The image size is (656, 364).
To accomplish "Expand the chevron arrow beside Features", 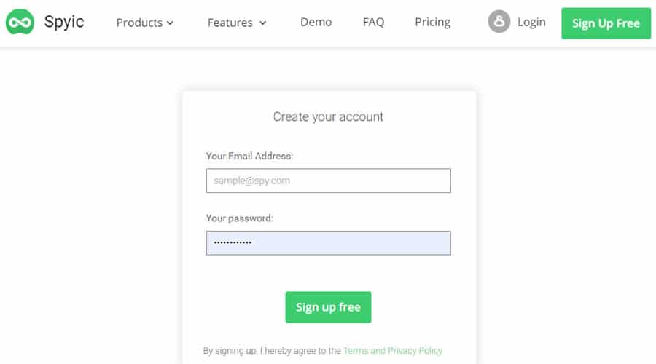I will [x=262, y=23].
